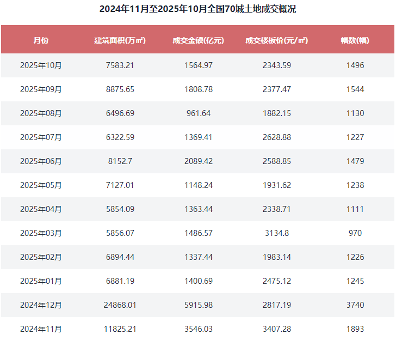Screen dimensions: 396x340
Task: Select the 2025年02月 month cell
Action: pos(41,257)
